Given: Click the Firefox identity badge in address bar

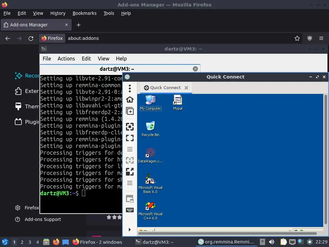Looking at the screenshot, I should click(x=52, y=38).
